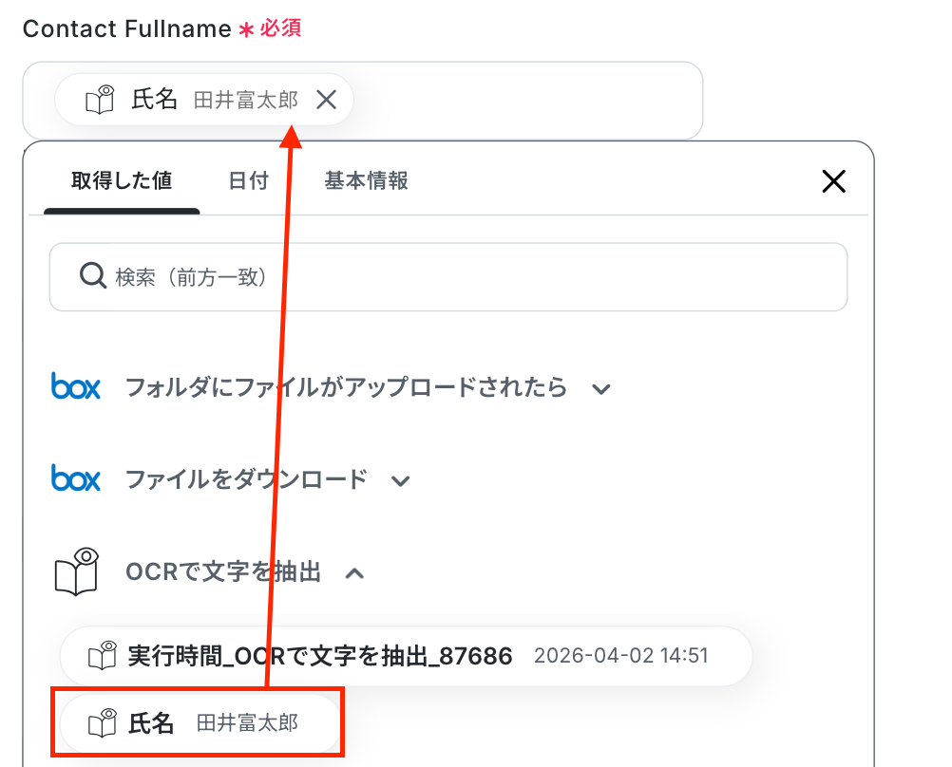Select the 実行時間_OCRで文字を抽出_87686 value
This screenshot has height=767, width=952.
(x=320, y=655)
